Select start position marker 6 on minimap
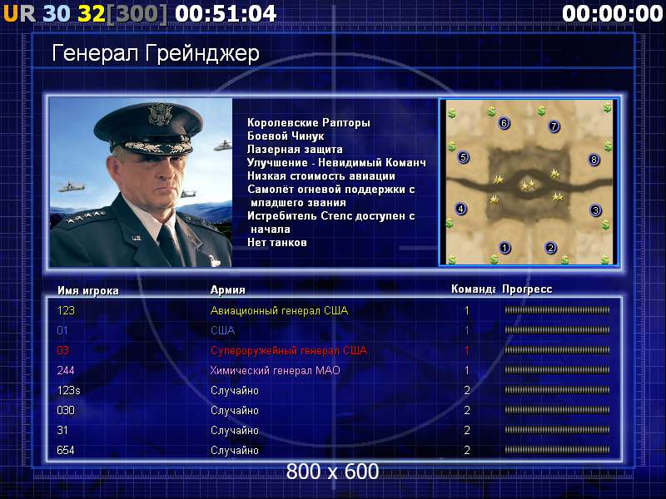The image size is (666, 499). click(504, 123)
